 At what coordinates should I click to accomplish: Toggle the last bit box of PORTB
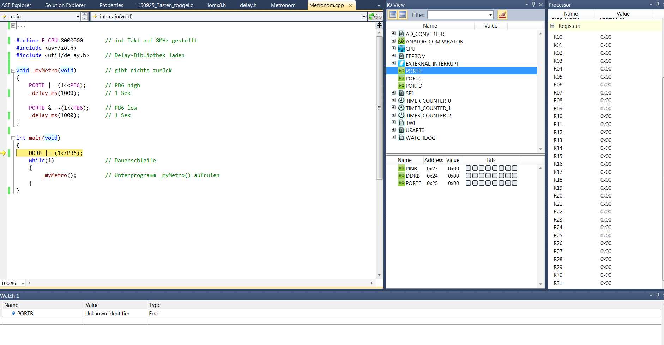[x=514, y=183]
